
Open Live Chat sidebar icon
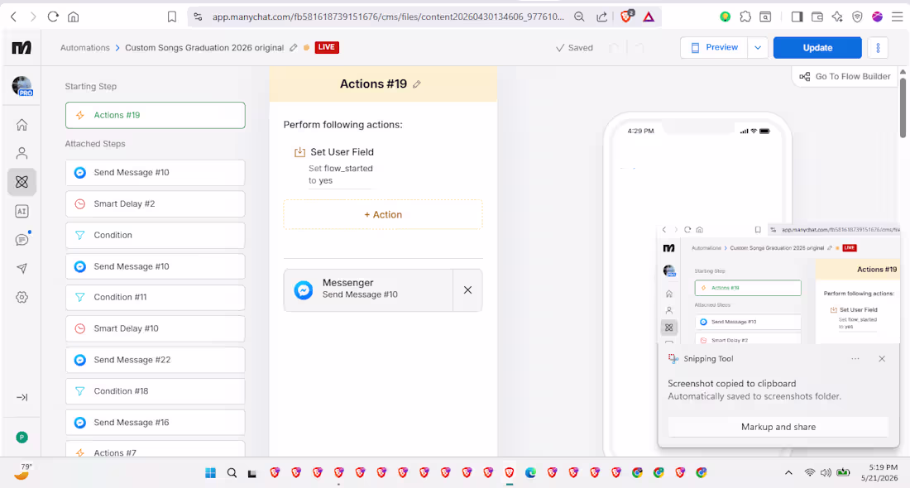22,240
